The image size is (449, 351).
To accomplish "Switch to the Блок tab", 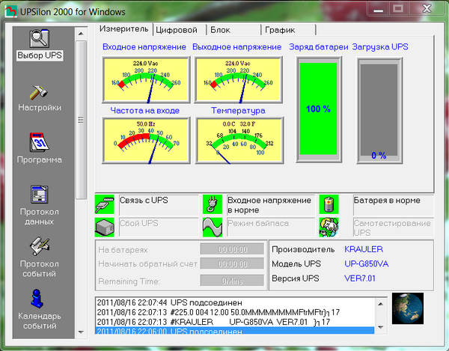I will [234, 30].
